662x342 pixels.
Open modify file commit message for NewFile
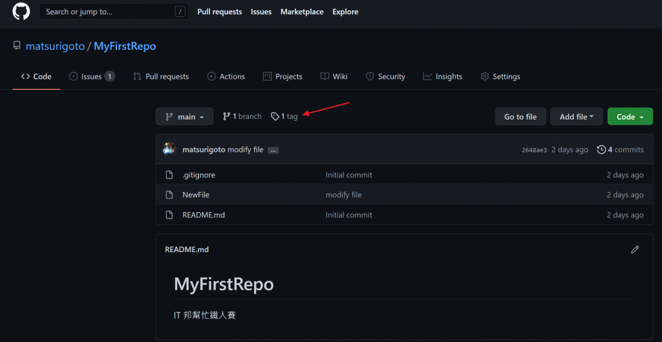pyautogui.click(x=344, y=195)
